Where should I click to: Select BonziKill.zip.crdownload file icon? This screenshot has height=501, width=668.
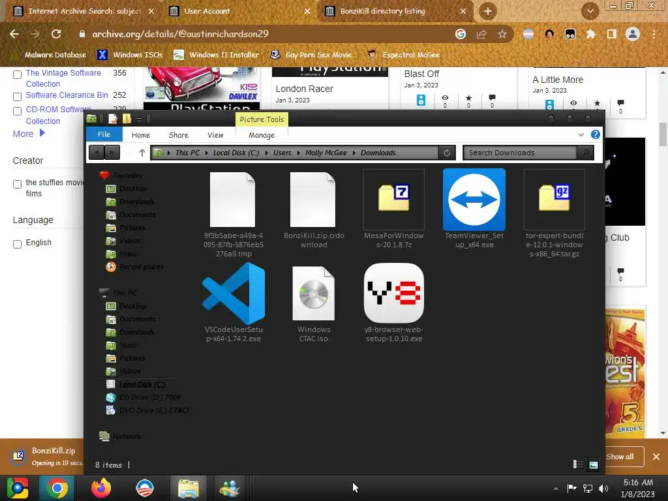tap(312, 200)
